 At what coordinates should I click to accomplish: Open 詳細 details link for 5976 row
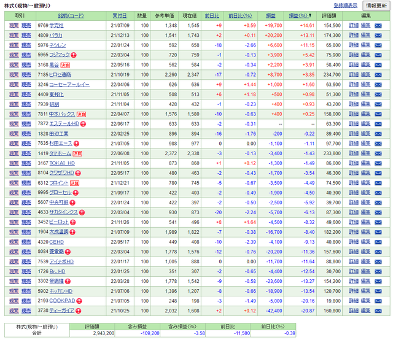coord(354,45)
